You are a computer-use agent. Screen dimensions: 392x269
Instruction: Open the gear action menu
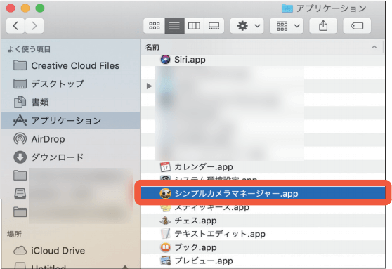tap(247, 26)
